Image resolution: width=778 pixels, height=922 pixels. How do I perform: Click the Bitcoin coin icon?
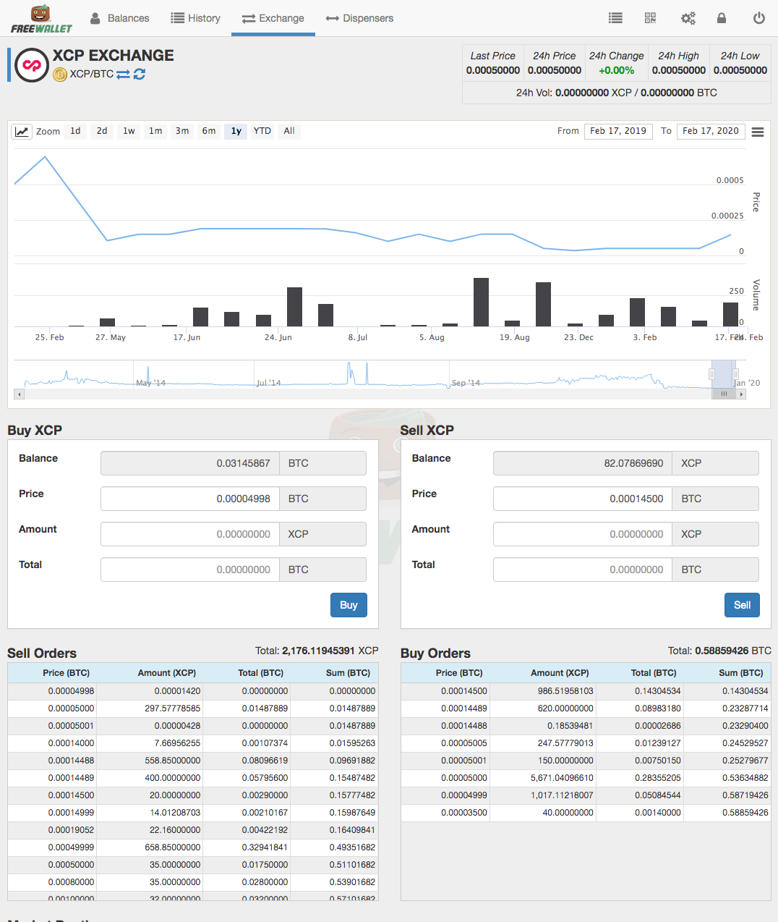point(60,74)
